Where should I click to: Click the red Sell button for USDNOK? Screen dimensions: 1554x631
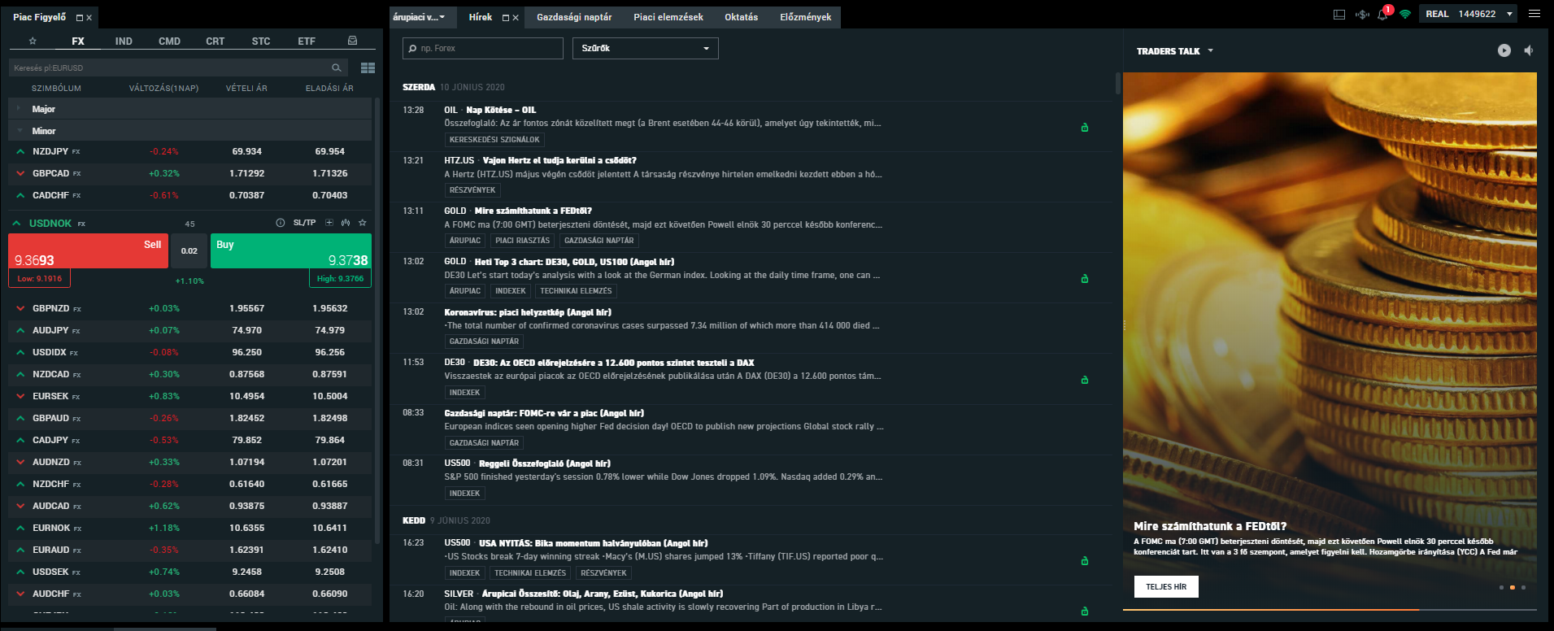click(x=88, y=251)
